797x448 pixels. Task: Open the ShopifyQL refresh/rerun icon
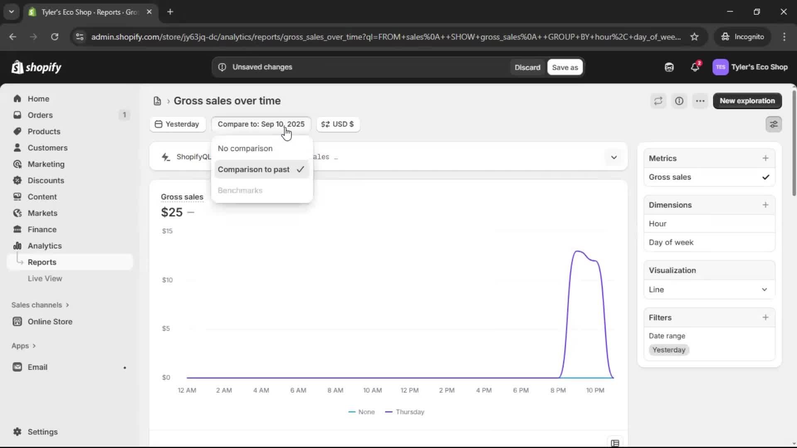(658, 101)
